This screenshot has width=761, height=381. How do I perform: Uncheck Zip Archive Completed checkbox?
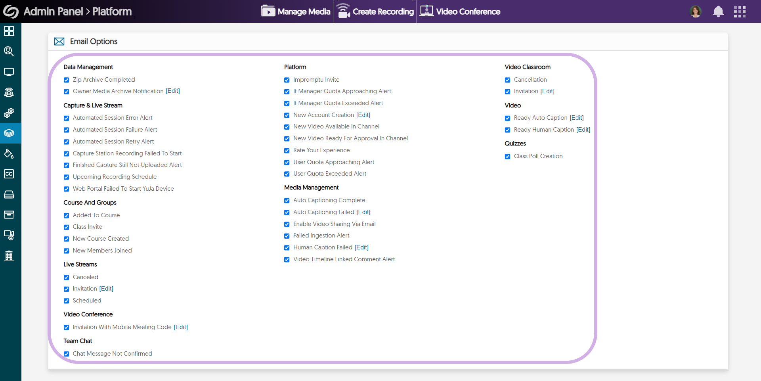tap(67, 80)
